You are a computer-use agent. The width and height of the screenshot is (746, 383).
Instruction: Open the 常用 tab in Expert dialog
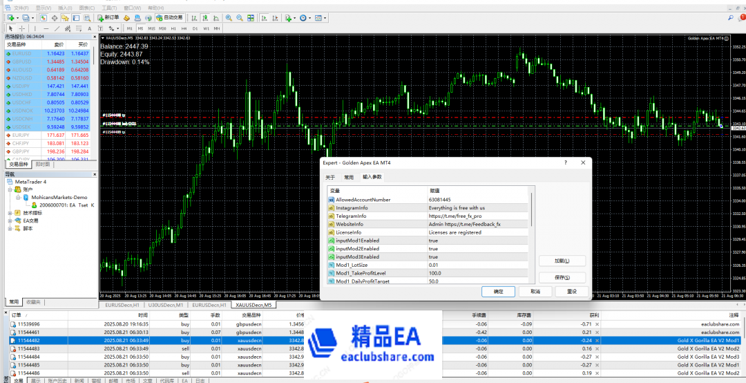[x=349, y=177]
